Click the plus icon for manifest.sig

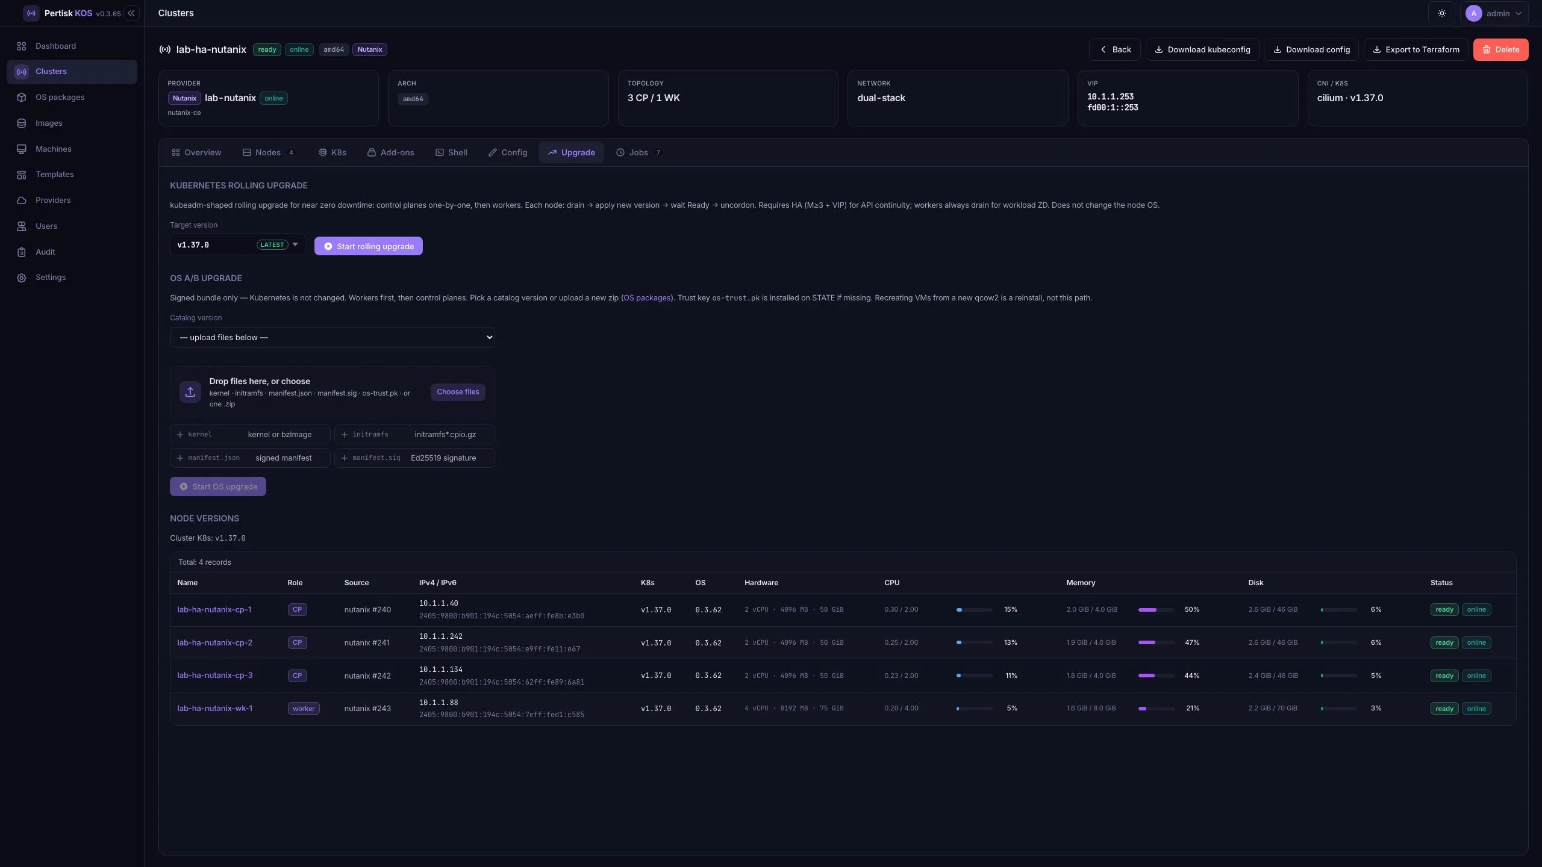(345, 458)
